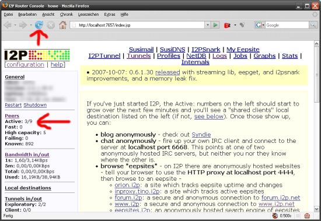This screenshot has width=321, height=221.
Task: Expand the address bar URL history dropdown
Action: (x=208, y=25)
